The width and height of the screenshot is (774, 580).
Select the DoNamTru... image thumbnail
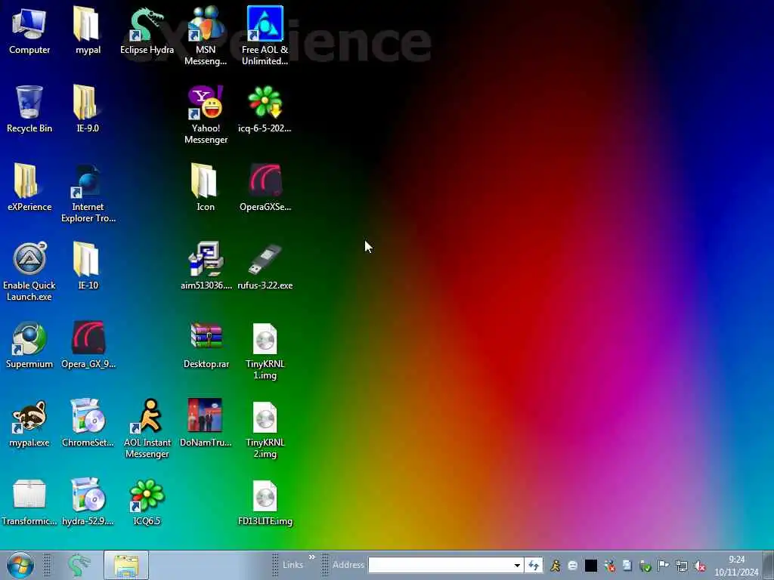coord(206,423)
